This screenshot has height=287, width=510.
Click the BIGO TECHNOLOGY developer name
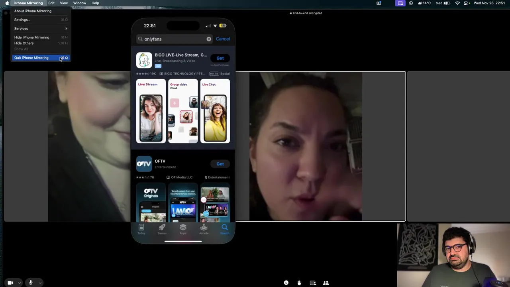click(184, 74)
